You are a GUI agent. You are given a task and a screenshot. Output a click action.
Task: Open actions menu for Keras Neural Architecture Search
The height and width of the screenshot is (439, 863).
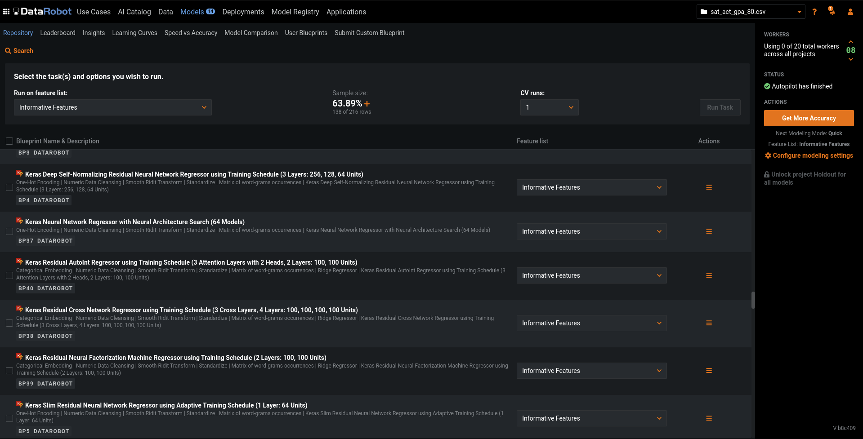pyautogui.click(x=709, y=231)
